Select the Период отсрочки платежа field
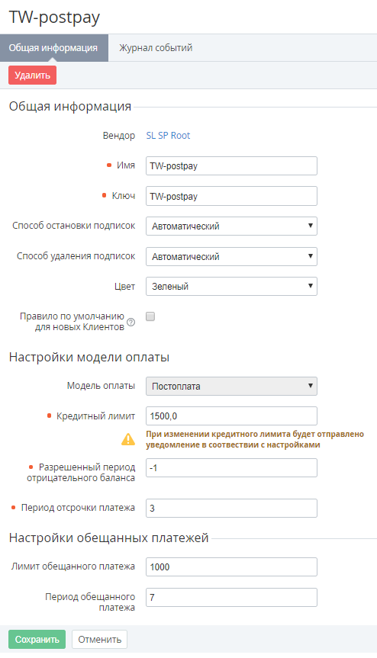377x658 pixels. point(231,508)
